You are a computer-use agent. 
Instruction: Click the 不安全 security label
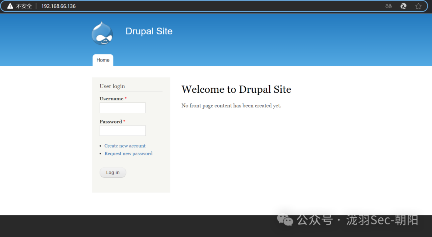24,6
